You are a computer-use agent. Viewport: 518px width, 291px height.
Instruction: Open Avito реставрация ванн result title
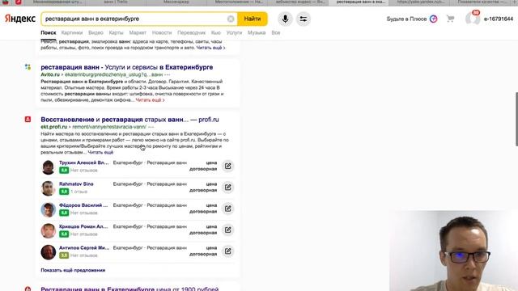click(127, 67)
